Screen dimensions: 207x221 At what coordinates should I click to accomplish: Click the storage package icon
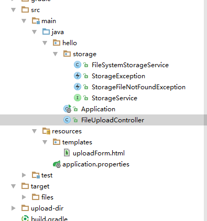click(x=67, y=54)
